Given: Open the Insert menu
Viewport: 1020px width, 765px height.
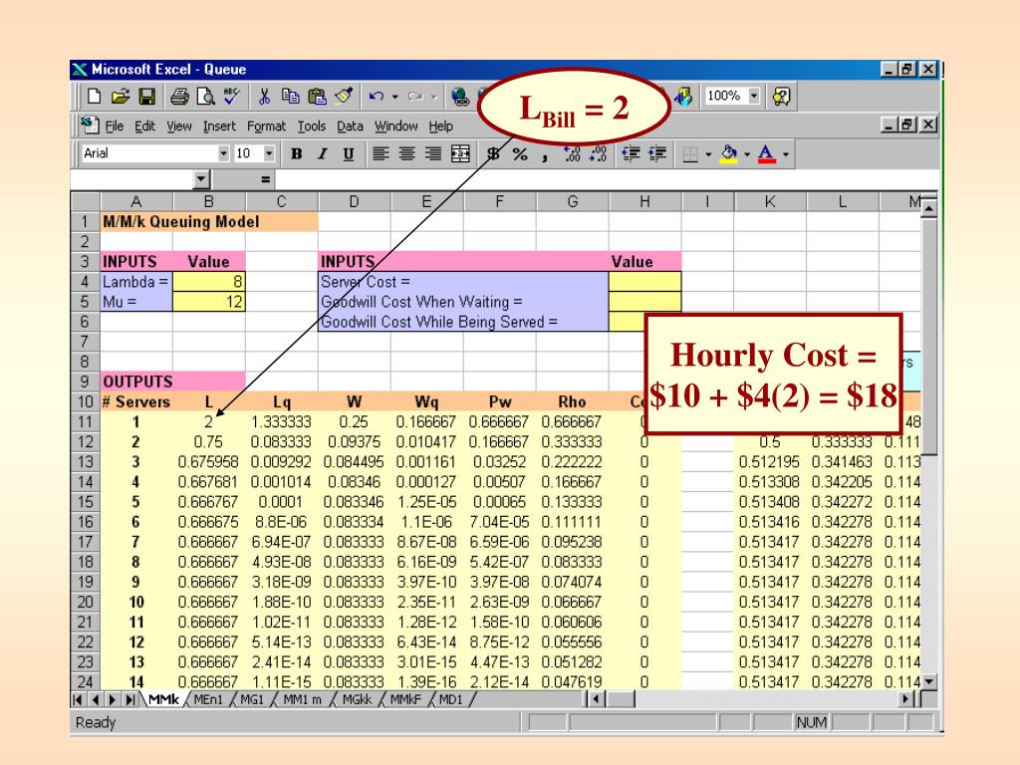Looking at the screenshot, I should point(219,127).
